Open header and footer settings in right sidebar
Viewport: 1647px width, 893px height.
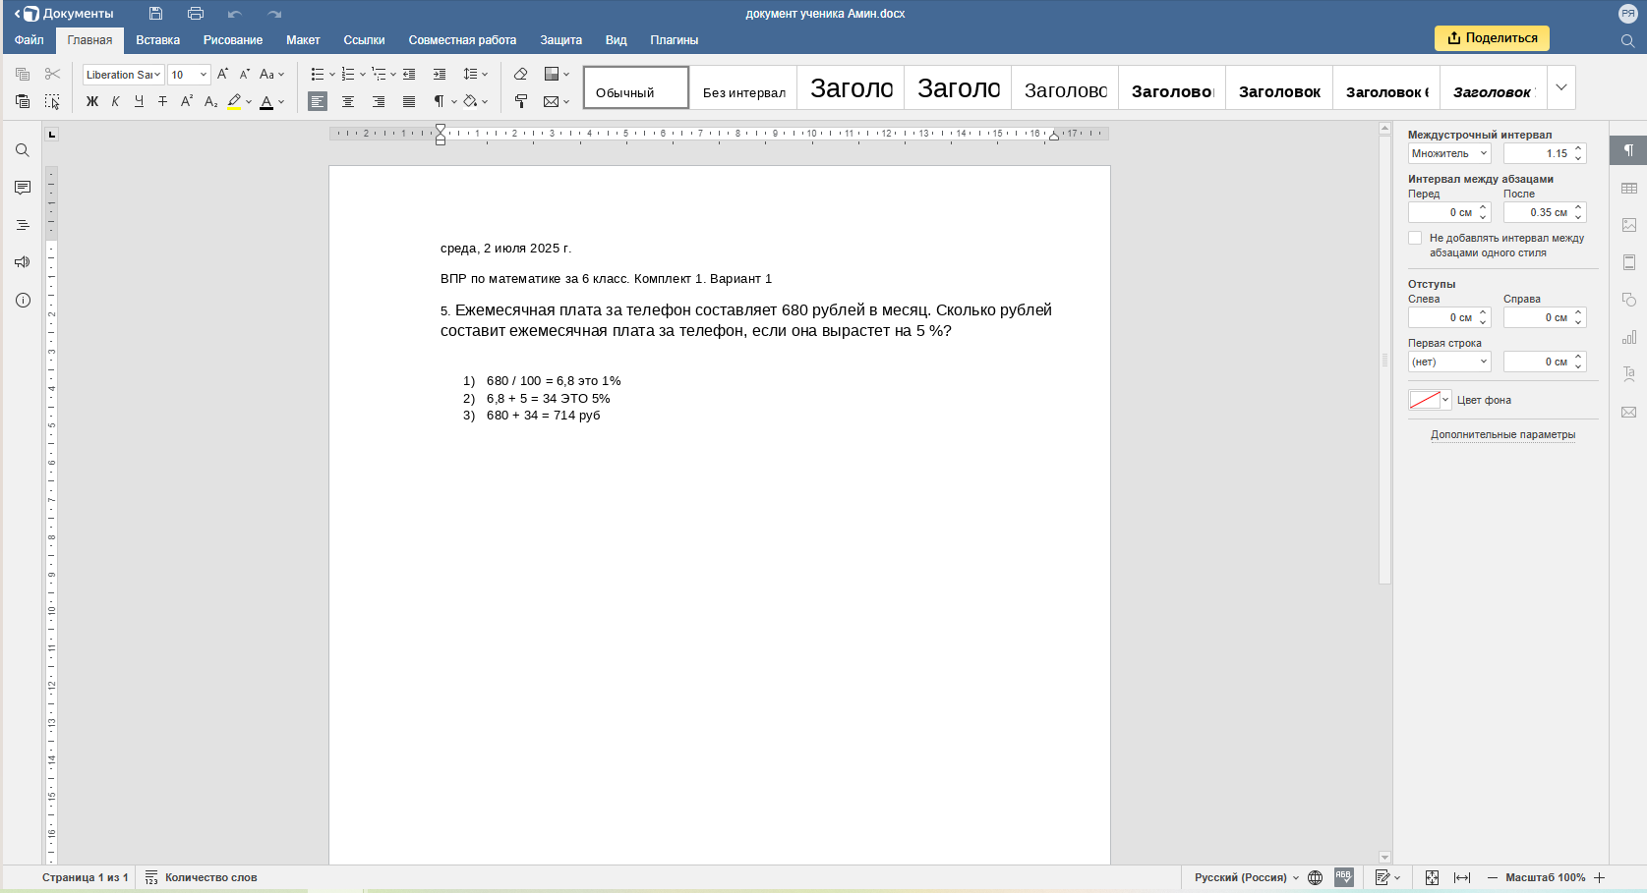[1629, 262]
